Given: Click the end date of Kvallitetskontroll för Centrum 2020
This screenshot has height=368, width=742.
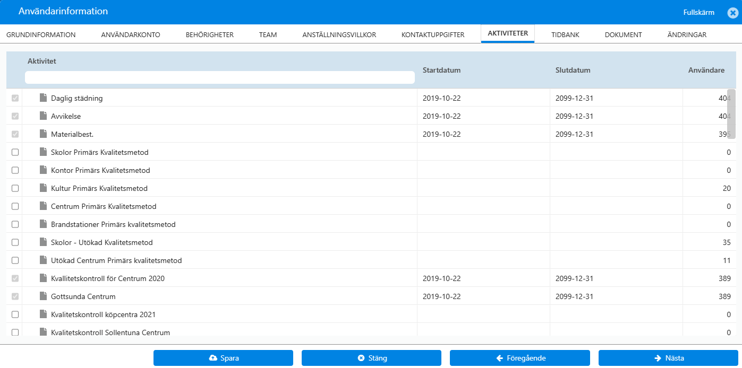Looking at the screenshot, I should tap(574, 278).
